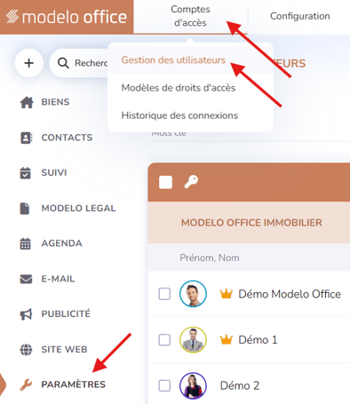The width and height of the screenshot is (350, 404).
Task: Click the modelo office logo
Action: [67, 17]
